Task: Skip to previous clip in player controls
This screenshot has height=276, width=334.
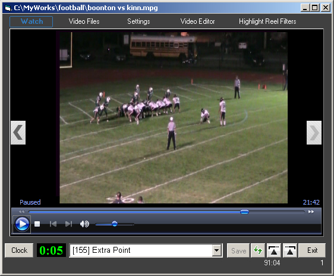Action: pyautogui.click(x=53, y=224)
